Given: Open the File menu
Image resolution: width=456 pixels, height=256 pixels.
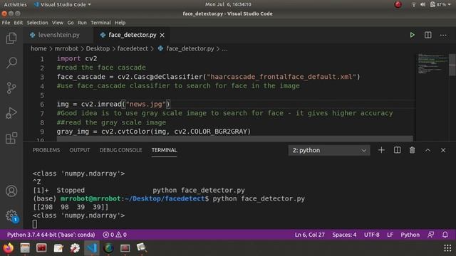Looking at the screenshot, I should (6, 23).
